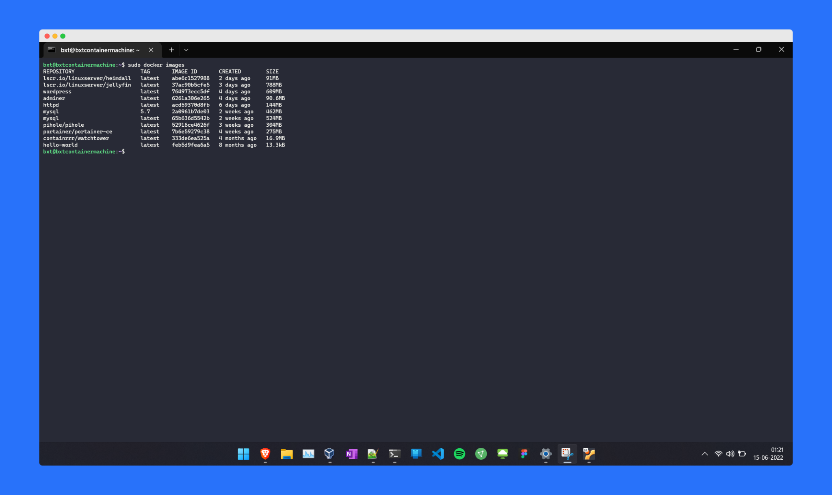Open Visual Studio Code from taskbar

pos(438,454)
